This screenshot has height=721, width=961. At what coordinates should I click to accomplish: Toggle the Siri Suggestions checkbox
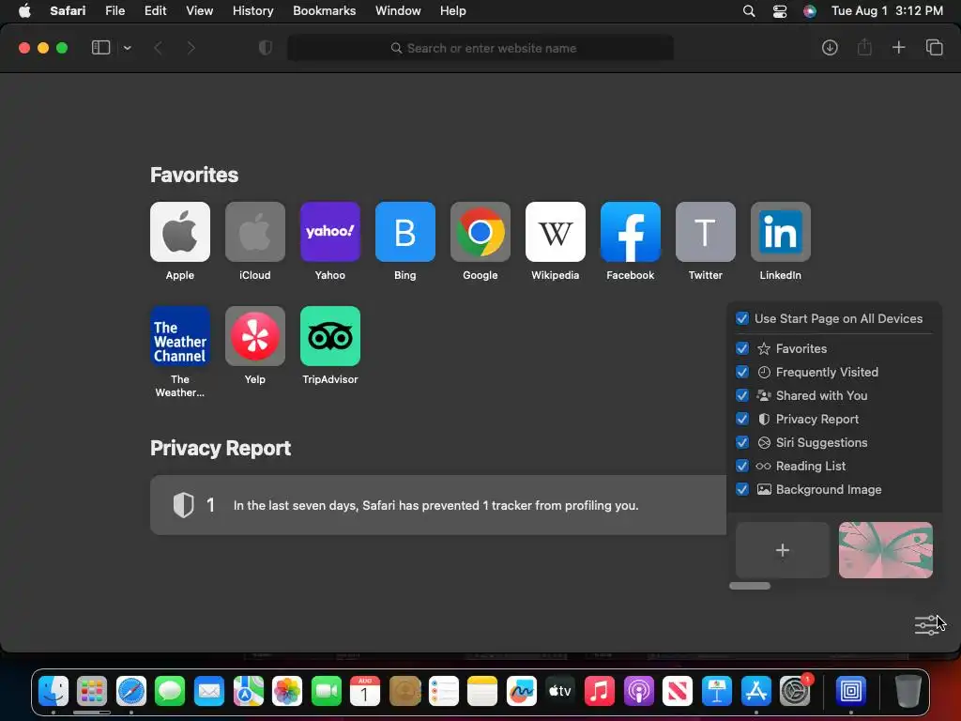pyautogui.click(x=742, y=443)
